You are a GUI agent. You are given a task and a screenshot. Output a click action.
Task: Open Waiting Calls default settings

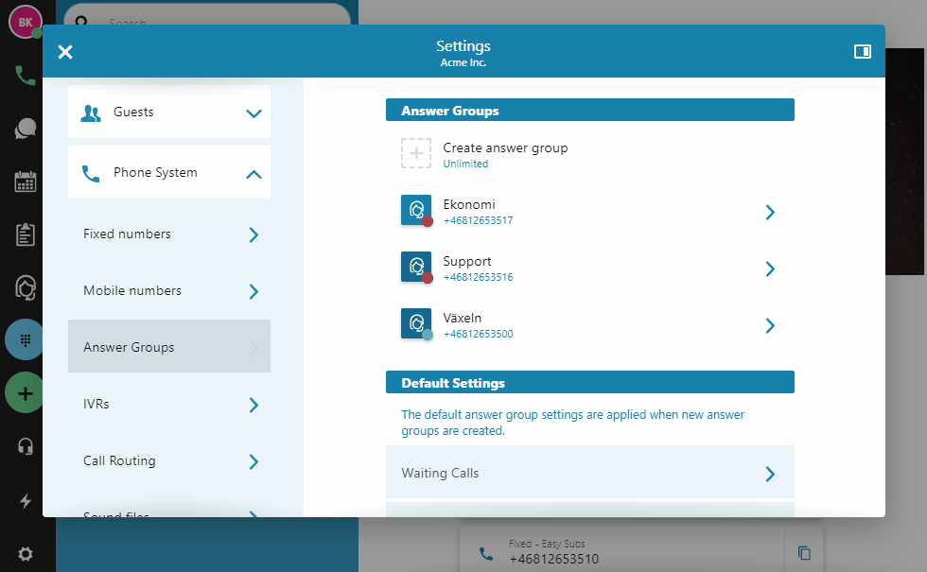(590, 472)
